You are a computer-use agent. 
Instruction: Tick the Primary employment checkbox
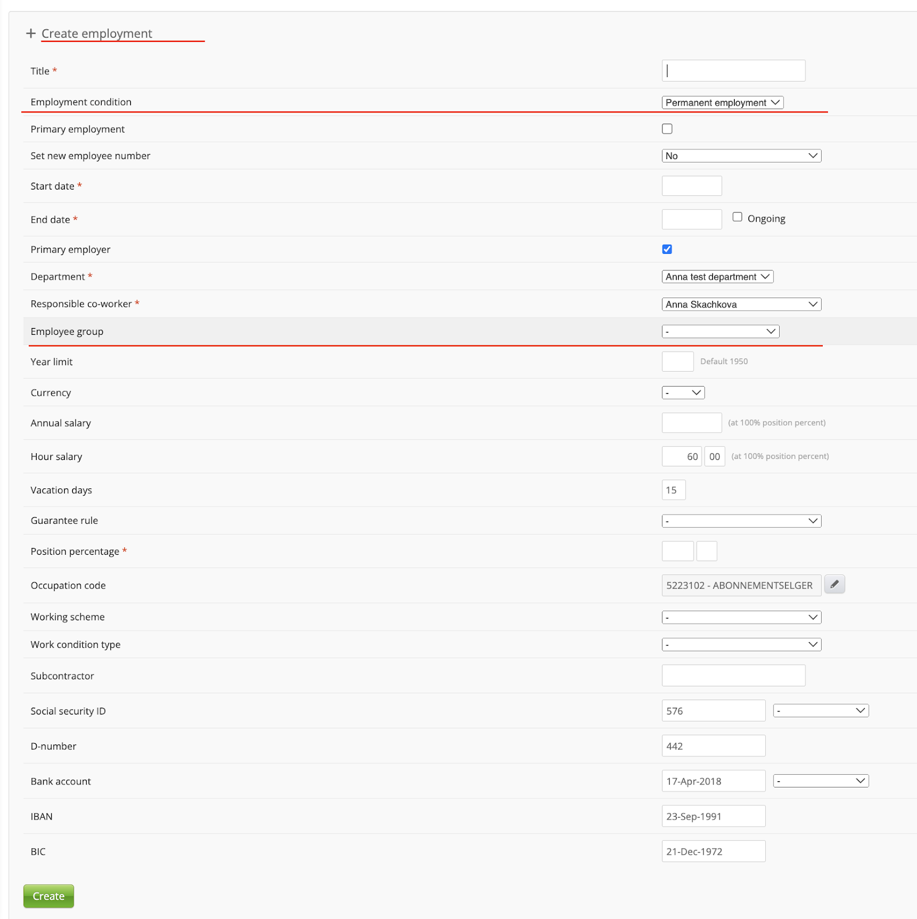coord(667,129)
